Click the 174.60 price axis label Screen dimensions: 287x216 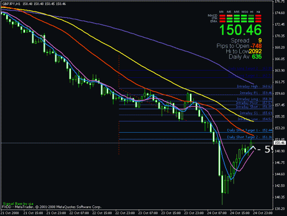pos(280,13)
